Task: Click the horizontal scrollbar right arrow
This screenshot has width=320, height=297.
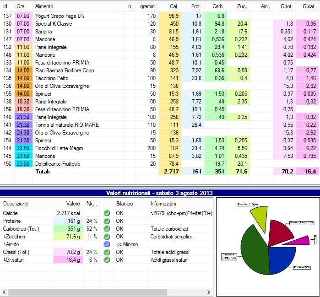Action: coord(209,292)
